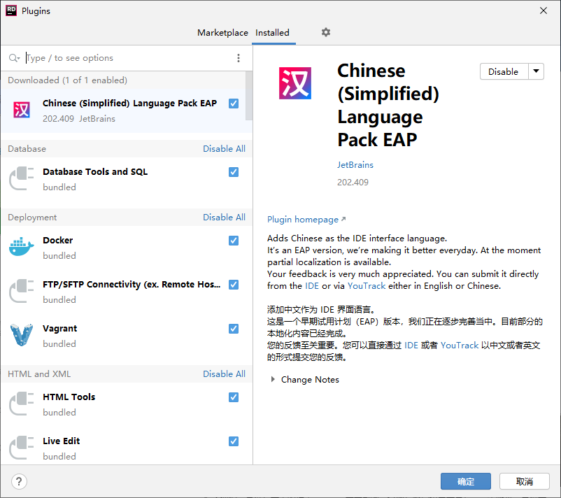Click the 确定 confirm button
Viewport: 561px width, 498px height.
coord(465,481)
